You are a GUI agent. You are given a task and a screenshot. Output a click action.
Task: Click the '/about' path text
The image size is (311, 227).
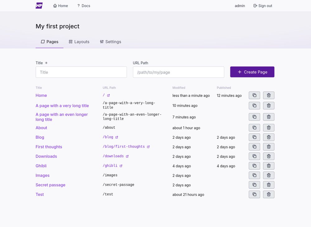pyautogui.click(x=109, y=127)
